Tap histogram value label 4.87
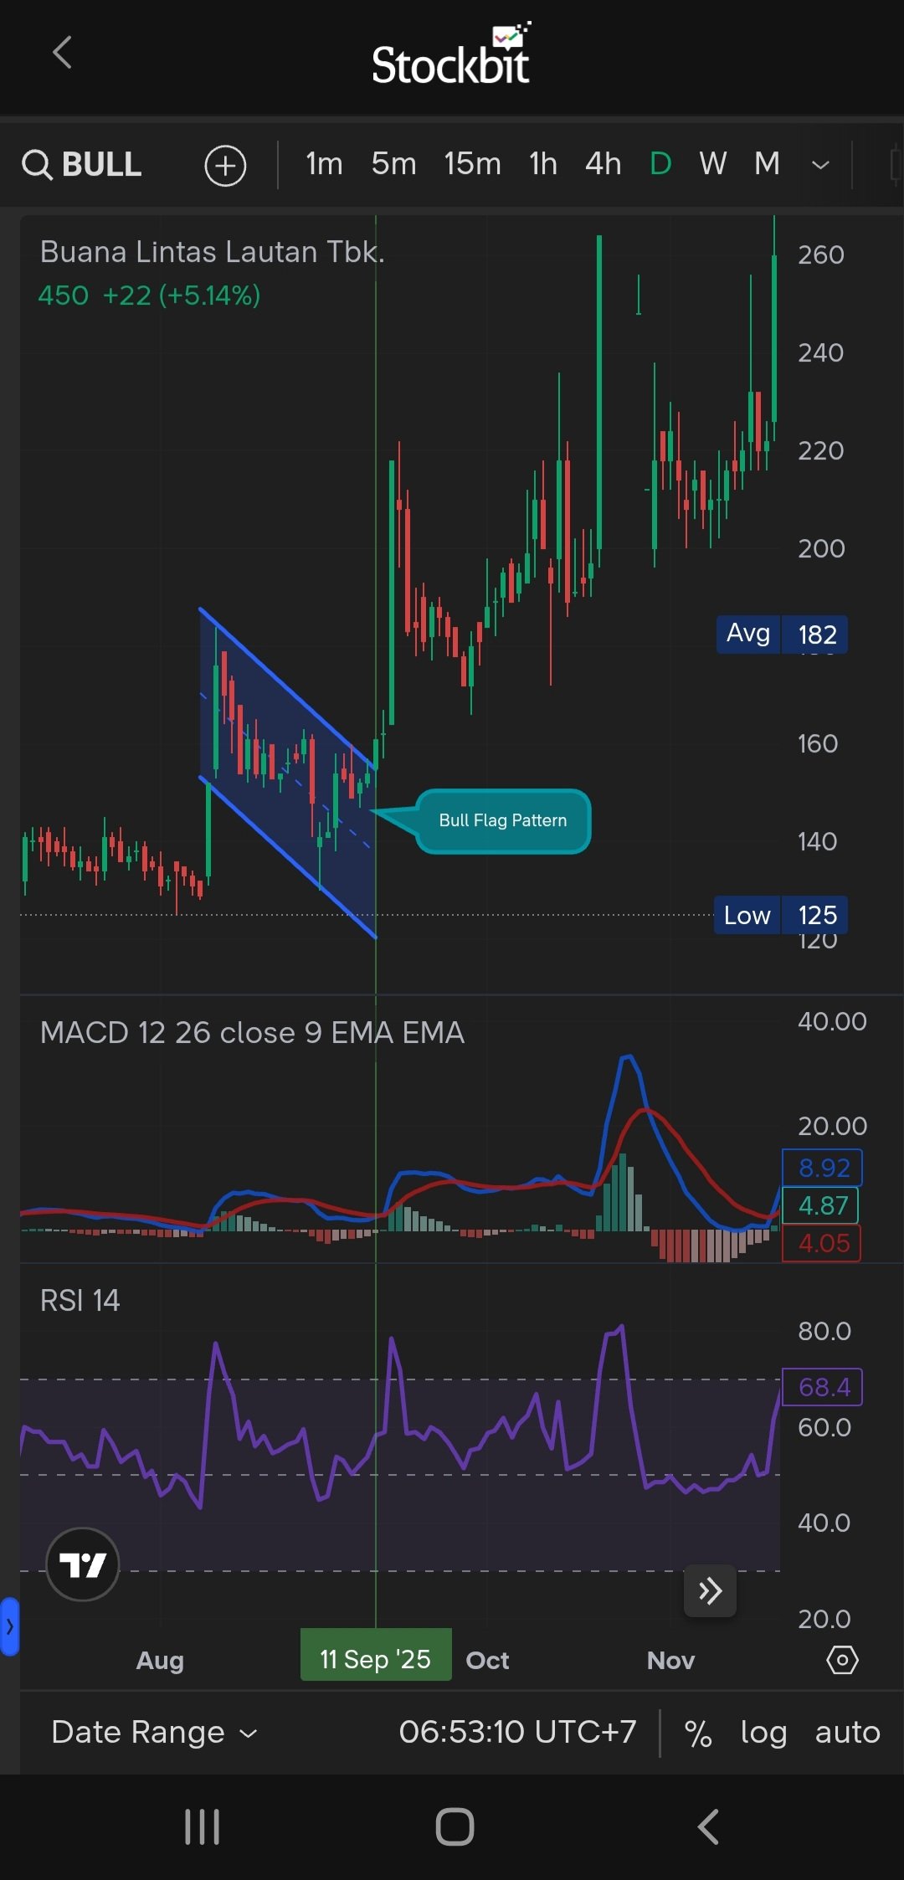 (820, 1205)
